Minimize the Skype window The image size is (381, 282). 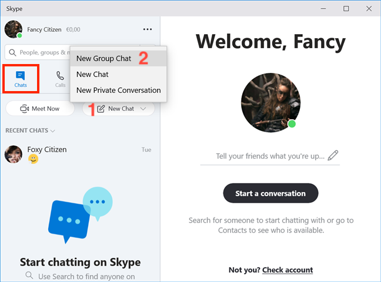pyautogui.click(x=323, y=8)
